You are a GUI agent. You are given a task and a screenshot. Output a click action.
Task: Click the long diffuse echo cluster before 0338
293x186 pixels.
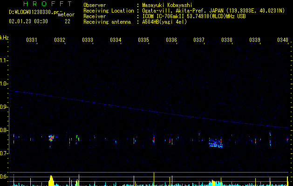(216, 144)
